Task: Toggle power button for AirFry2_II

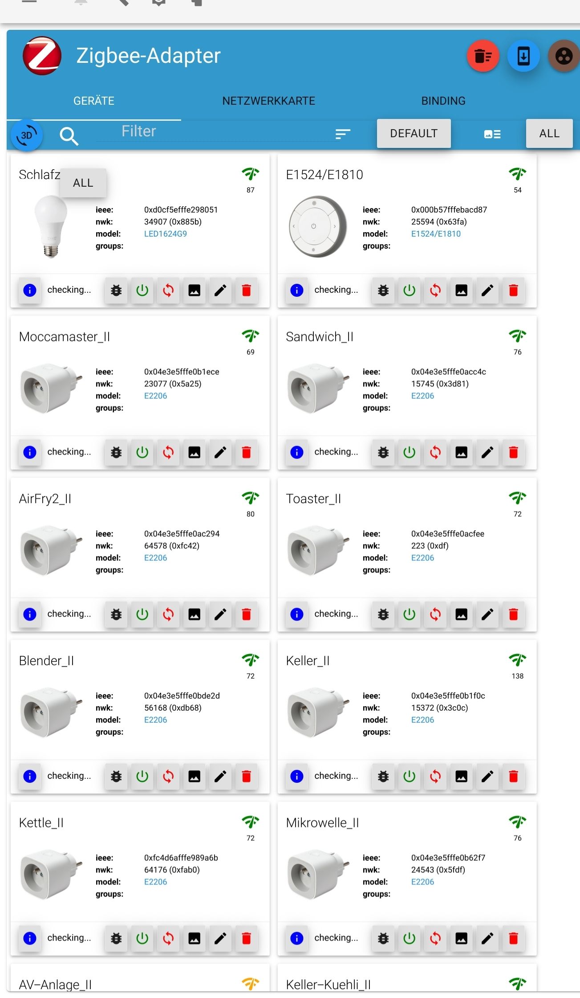Action: (142, 614)
